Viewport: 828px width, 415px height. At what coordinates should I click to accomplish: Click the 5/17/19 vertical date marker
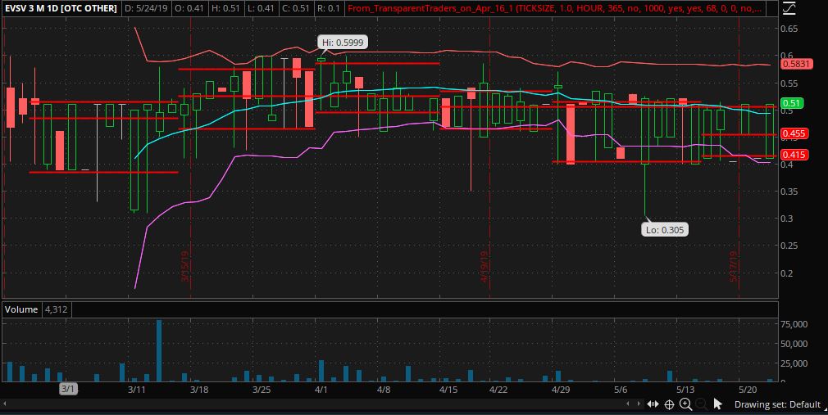(734, 266)
